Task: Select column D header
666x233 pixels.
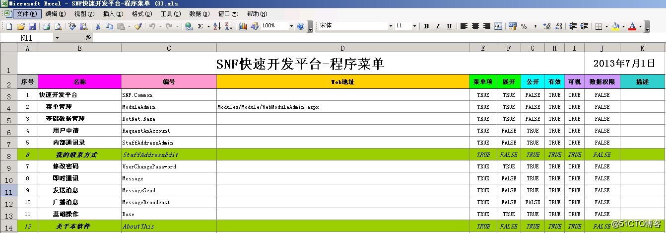Action: [x=343, y=48]
